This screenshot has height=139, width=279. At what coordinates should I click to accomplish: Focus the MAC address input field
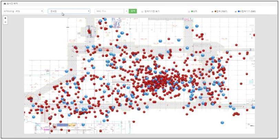(x=109, y=11)
